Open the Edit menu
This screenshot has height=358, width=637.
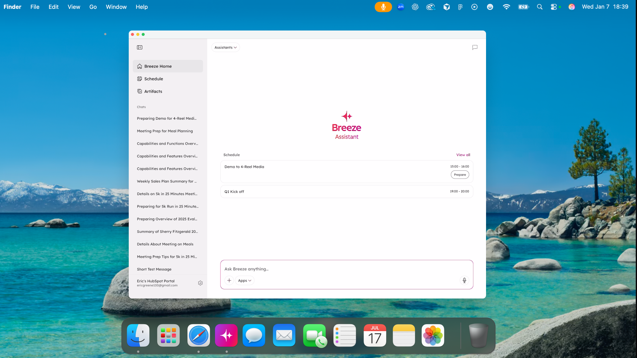point(53,7)
